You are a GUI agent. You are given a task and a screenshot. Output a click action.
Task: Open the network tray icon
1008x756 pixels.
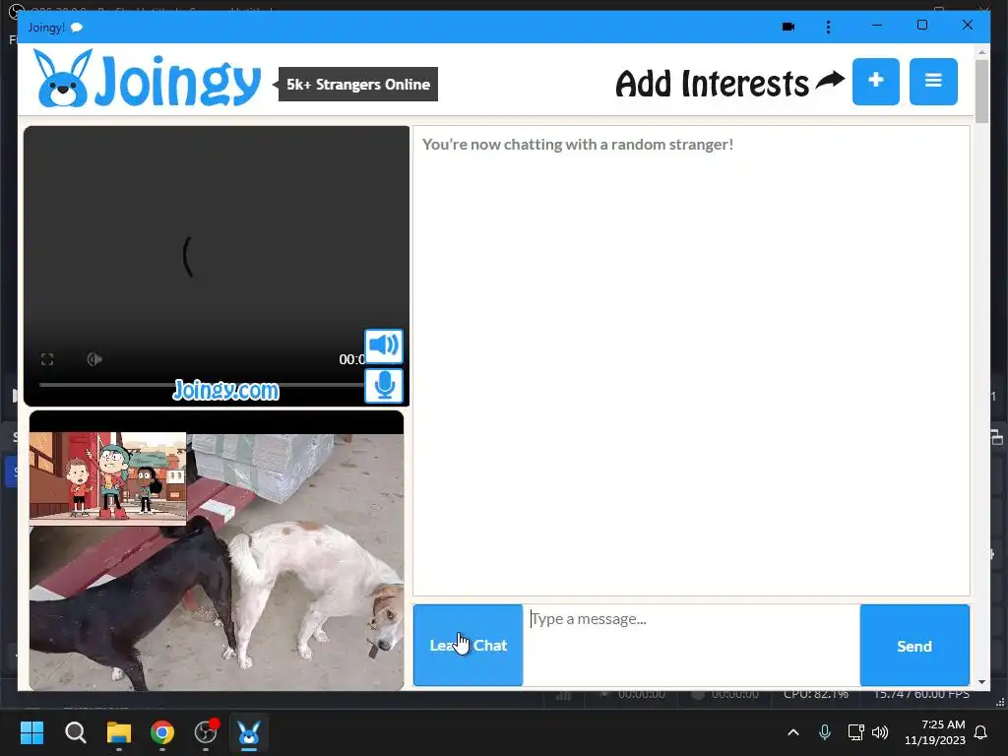855,732
